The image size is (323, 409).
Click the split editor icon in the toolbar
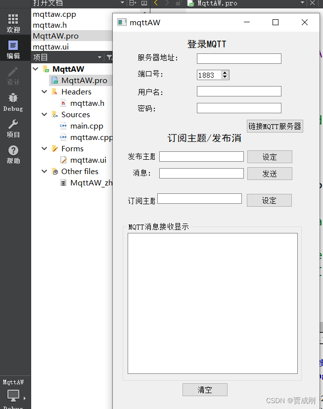pos(133,3)
